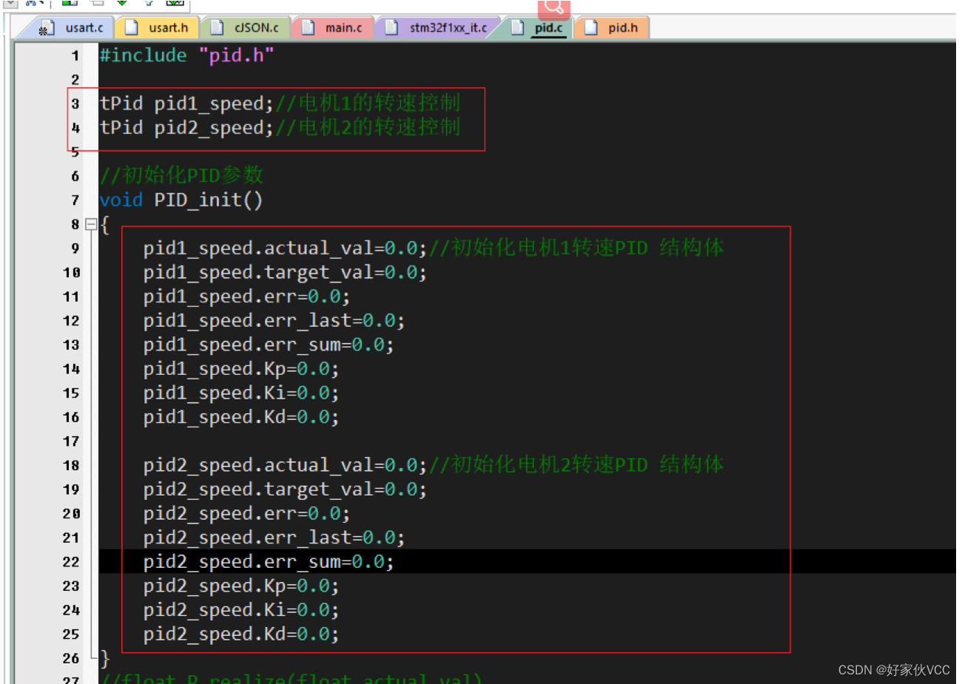
Task: Place cursor on tPid pid1_speed declaration
Action: pos(186,104)
